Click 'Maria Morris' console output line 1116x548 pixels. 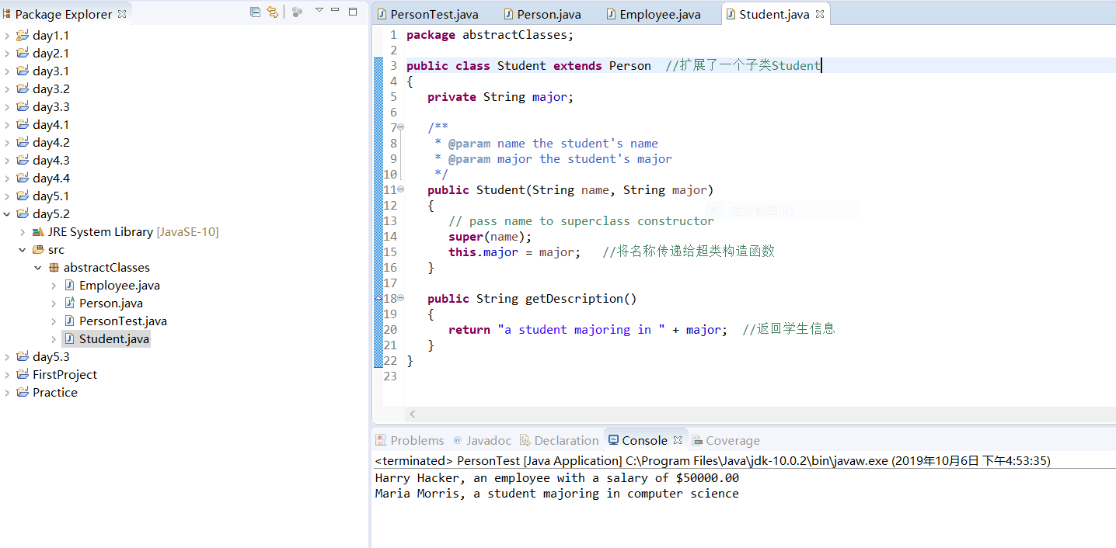pyautogui.click(x=556, y=494)
